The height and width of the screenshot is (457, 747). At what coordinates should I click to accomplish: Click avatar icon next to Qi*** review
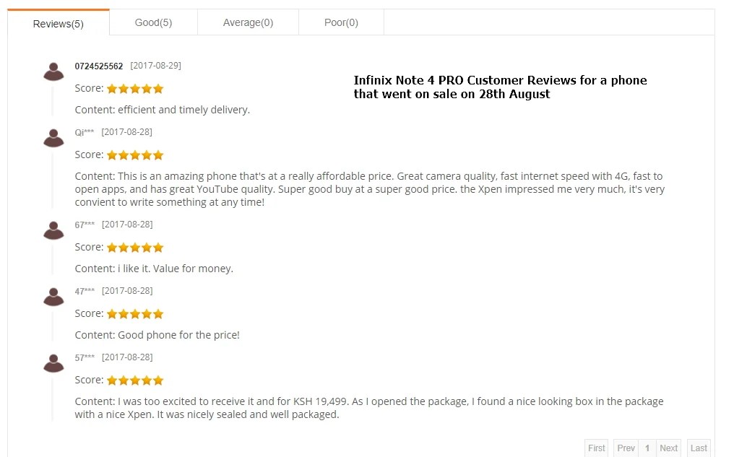53,138
